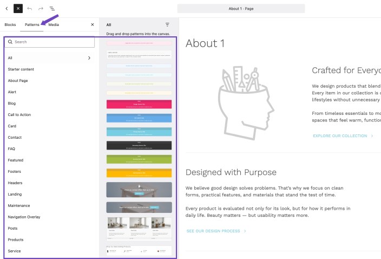The image size is (381, 259).
Task: Select the Products pattern category
Action: (16, 239)
